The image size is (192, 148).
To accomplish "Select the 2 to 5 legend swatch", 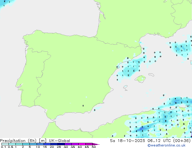I will (26, 144).
